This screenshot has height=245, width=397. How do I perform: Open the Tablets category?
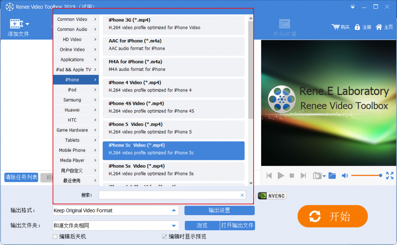coord(76,140)
